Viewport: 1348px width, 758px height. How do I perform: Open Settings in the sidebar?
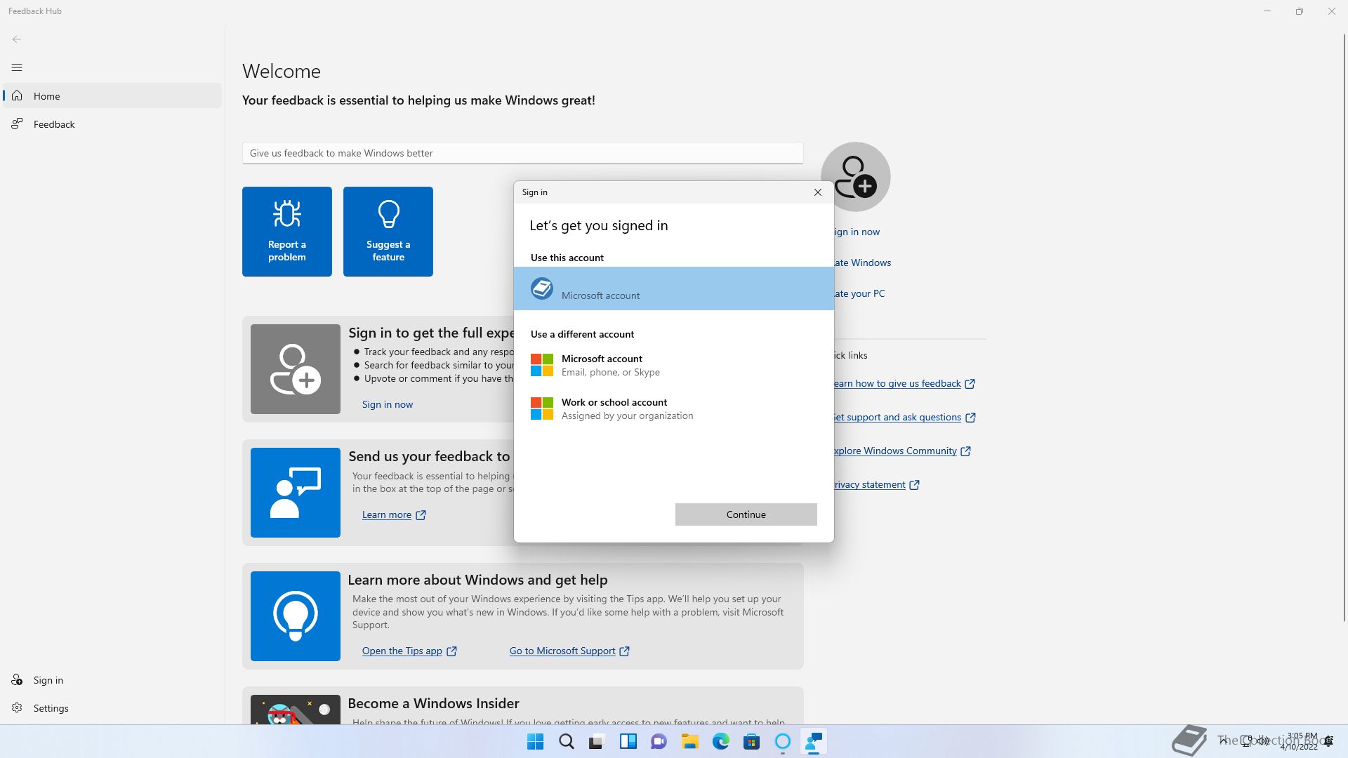(112, 708)
